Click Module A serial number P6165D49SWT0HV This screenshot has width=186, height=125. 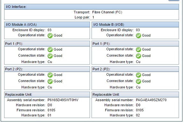(x=63, y=100)
